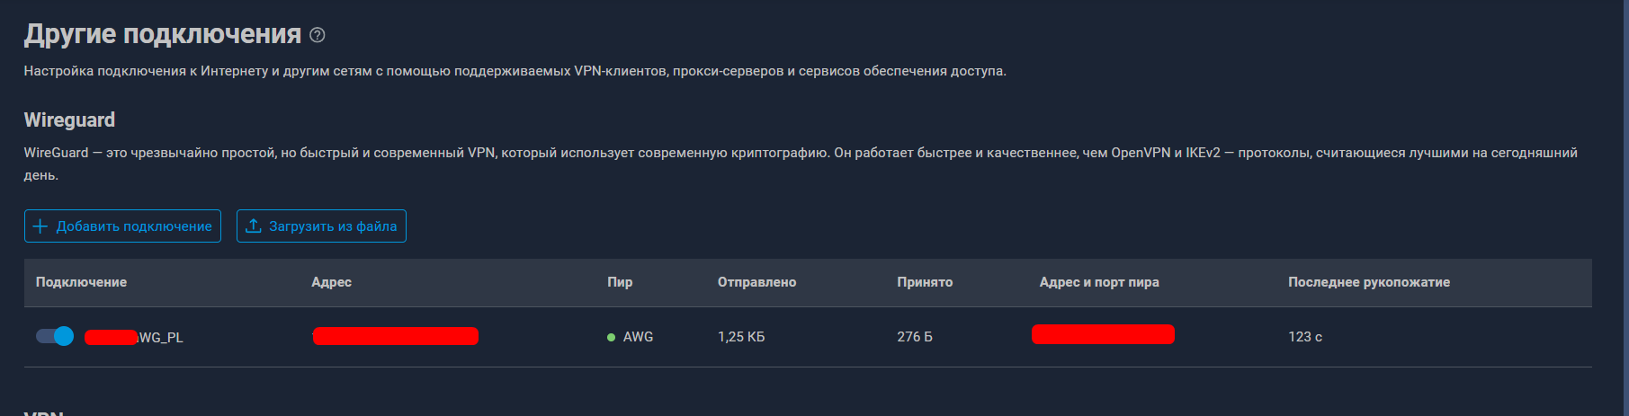Click the green status dot beside AWG
Image resolution: width=1629 pixels, height=416 pixels.
point(612,338)
